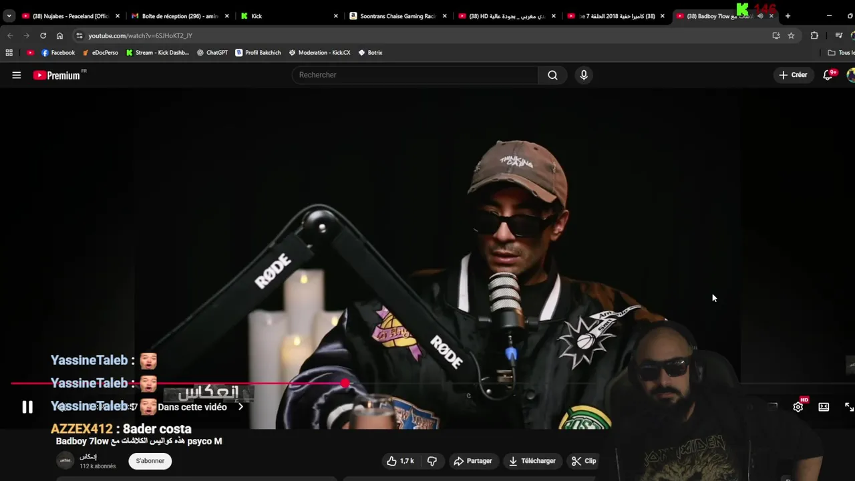
Task: Click the install app icon in address bar
Action: coord(776,35)
